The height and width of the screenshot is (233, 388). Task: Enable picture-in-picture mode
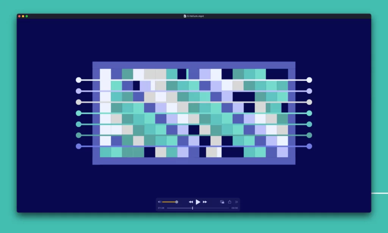(222, 202)
